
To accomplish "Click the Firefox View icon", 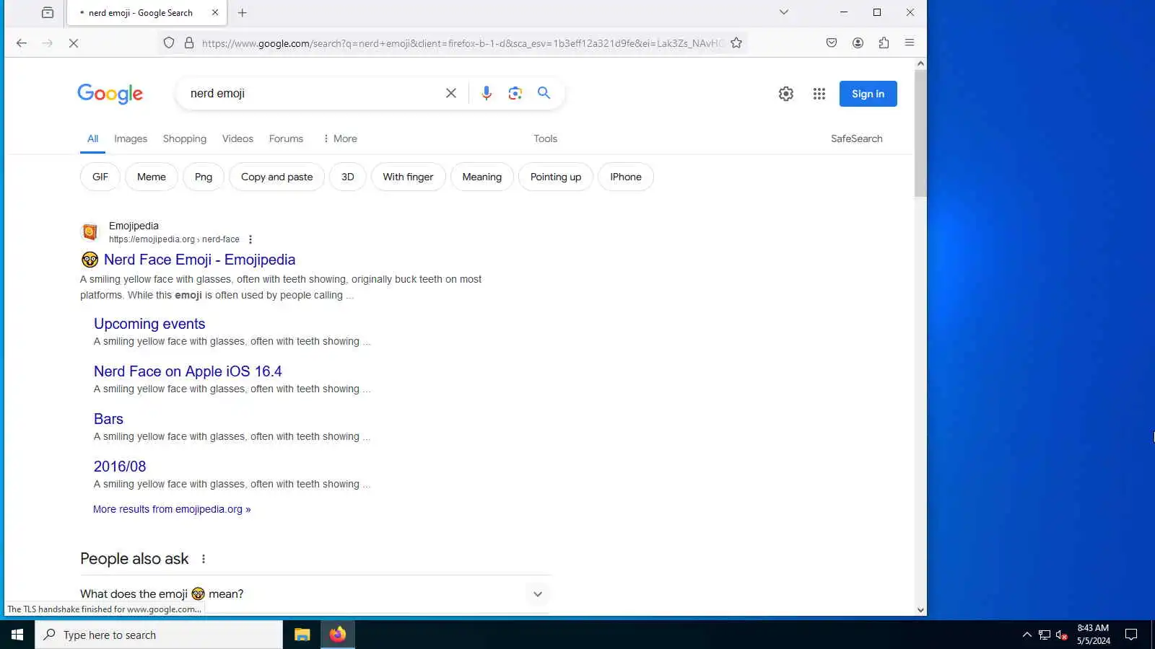I will pyautogui.click(x=48, y=12).
